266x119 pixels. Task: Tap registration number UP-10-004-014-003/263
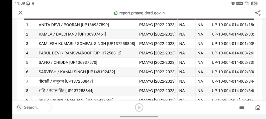[233, 53]
